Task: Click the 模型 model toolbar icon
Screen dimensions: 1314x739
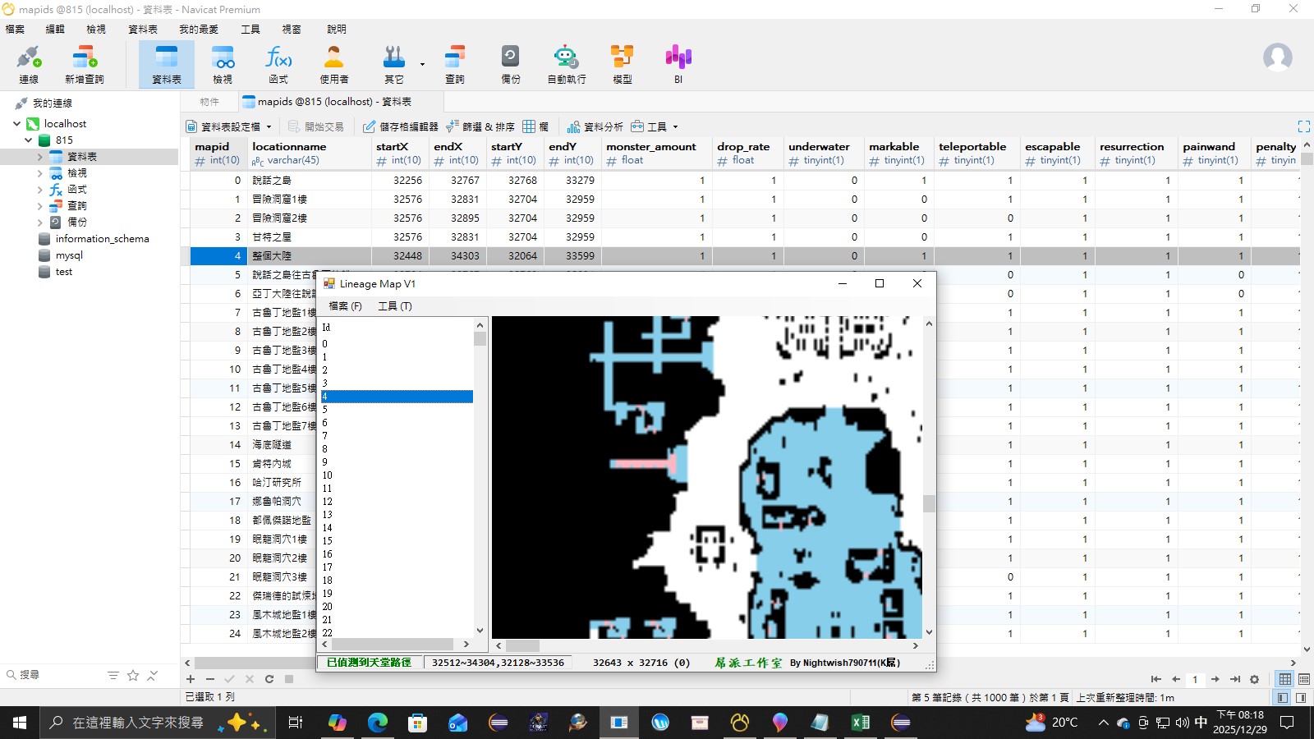Action: click(x=623, y=65)
